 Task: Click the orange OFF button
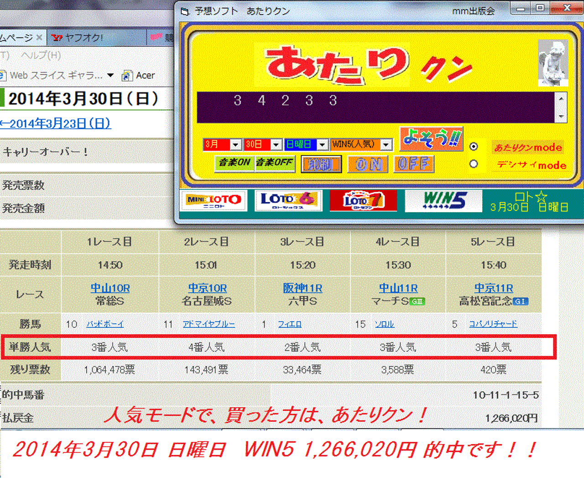tap(414, 164)
